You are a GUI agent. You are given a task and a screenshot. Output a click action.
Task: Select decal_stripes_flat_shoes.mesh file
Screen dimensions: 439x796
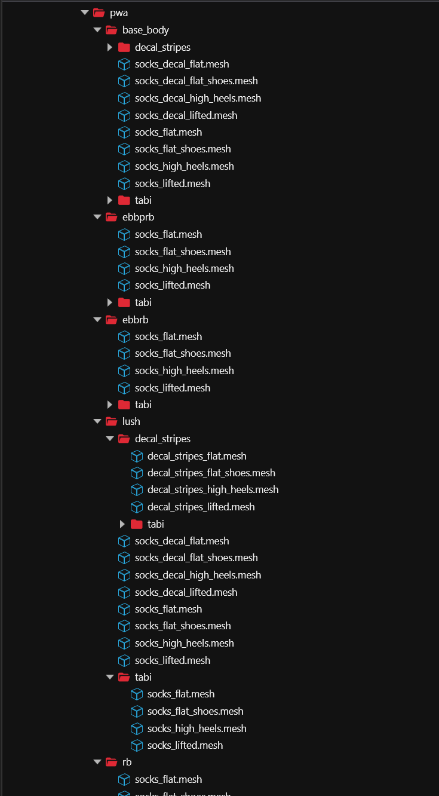pos(211,473)
